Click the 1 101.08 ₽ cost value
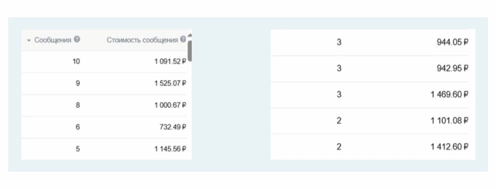The height and width of the screenshot is (189, 496). click(x=450, y=121)
